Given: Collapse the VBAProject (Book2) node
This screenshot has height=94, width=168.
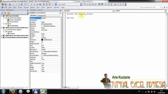Looking at the screenshot, I should point(2,16).
